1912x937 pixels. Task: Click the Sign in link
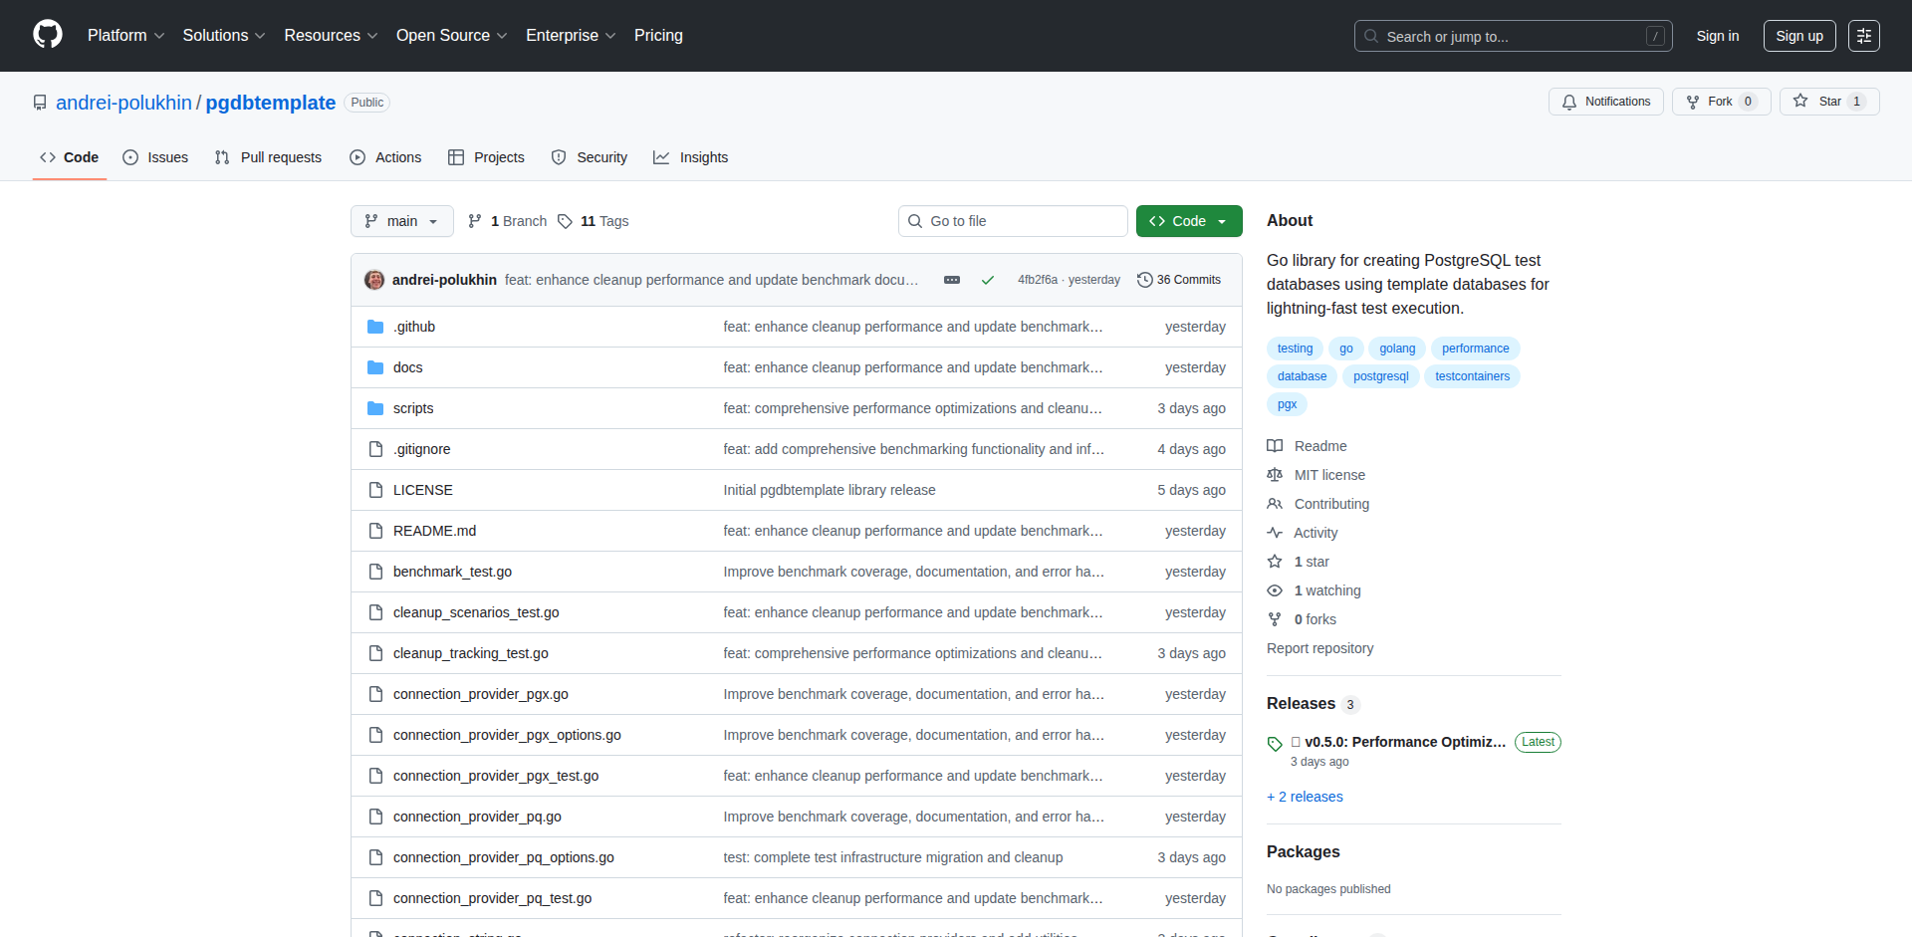point(1718,36)
